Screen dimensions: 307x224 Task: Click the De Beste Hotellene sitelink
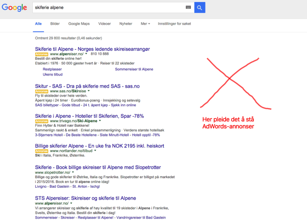click(x=81, y=135)
